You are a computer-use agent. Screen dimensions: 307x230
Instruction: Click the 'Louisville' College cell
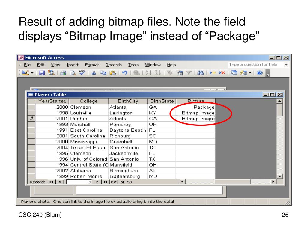click(88, 113)
